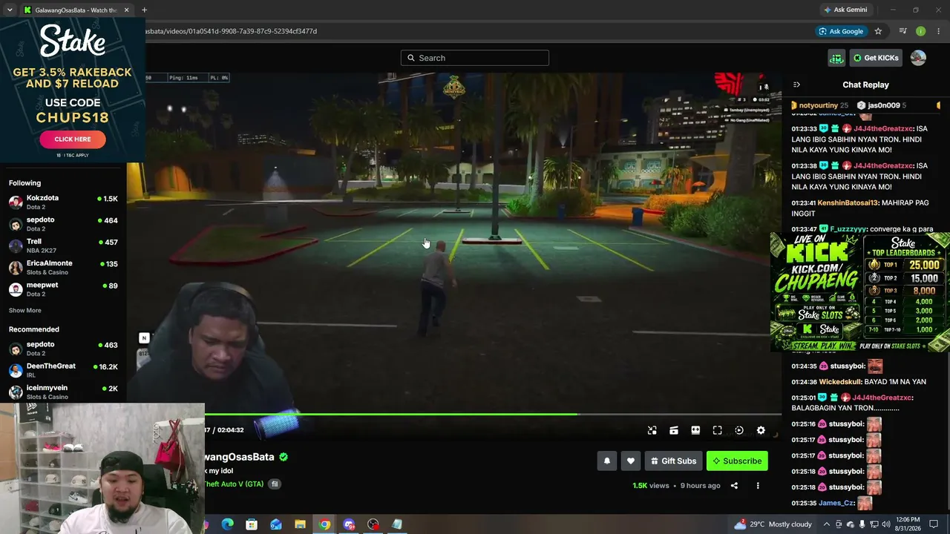
Task: Open the video player settings gear
Action: click(x=761, y=430)
